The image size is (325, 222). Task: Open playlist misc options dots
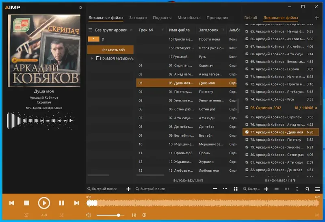(287, 189)
